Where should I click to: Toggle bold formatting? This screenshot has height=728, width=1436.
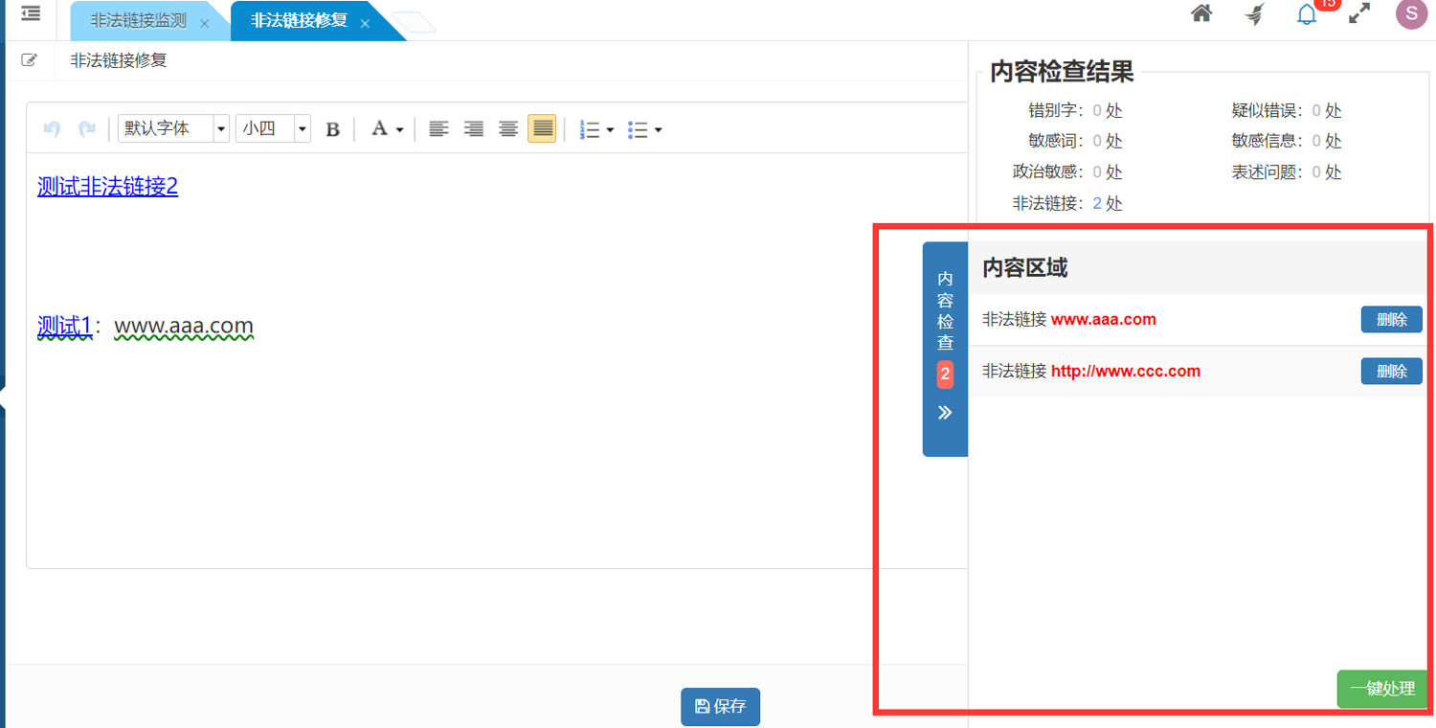tap(332, 129)
